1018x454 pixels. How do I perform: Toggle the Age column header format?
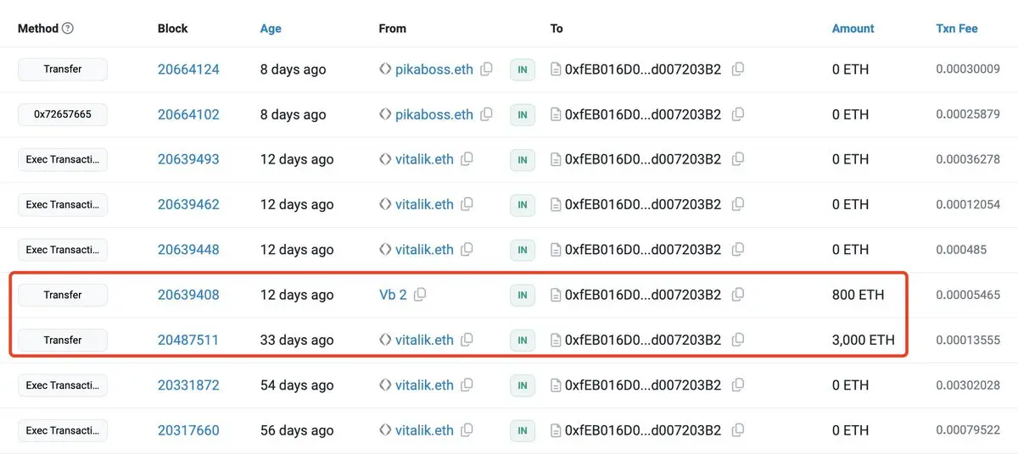click(x=271, y=28)
